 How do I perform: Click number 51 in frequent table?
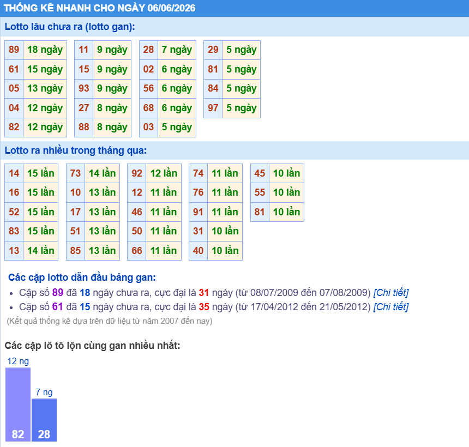point(75,231)
